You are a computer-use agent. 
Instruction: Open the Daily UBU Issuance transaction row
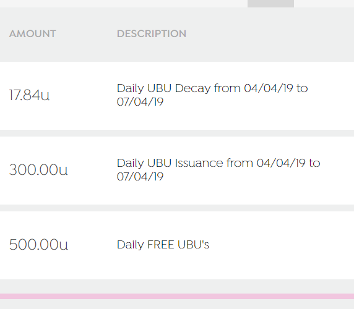click(177, 171)
